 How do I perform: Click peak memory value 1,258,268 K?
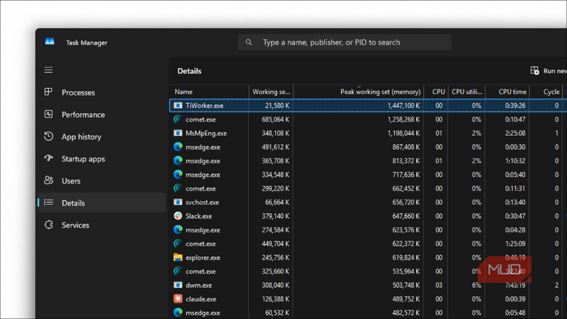point(404,119)
